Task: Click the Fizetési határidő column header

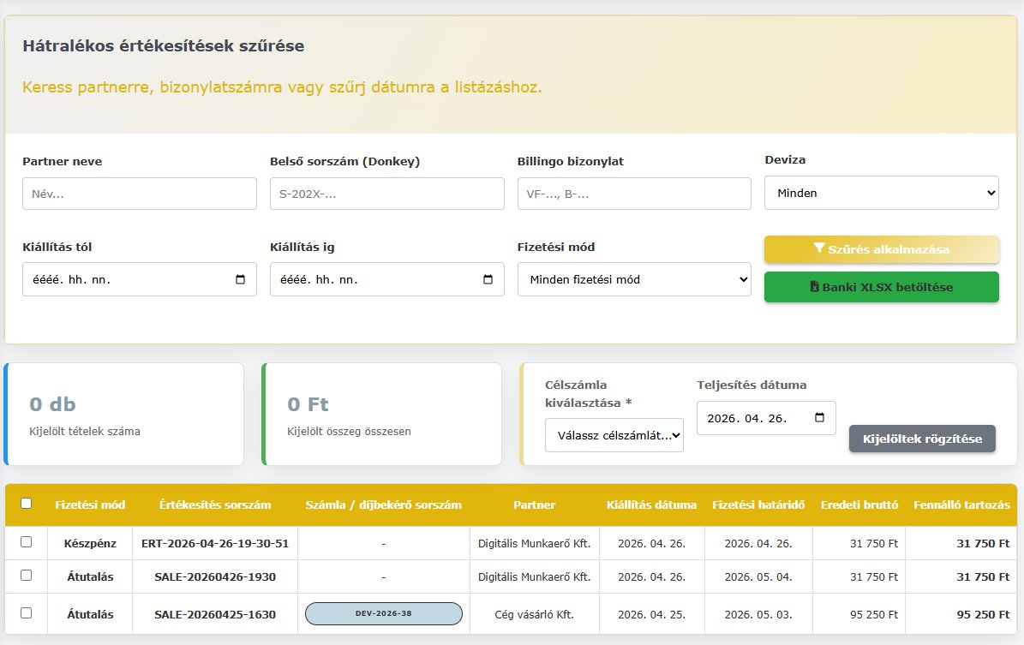Action: 758,505
